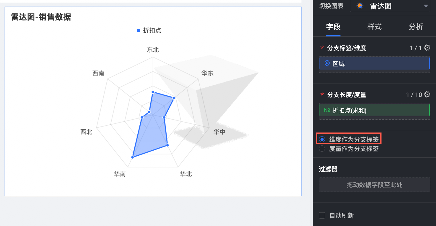Image resolution: width=436 pixels, height=226 pixels.
Task: Click the 折扣点(求和) measure field pill
Action: [374, 110]
